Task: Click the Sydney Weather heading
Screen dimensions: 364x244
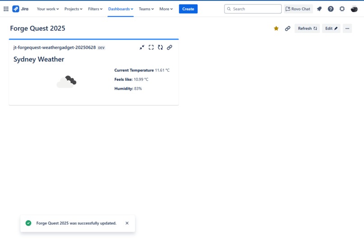Action: 39,59
